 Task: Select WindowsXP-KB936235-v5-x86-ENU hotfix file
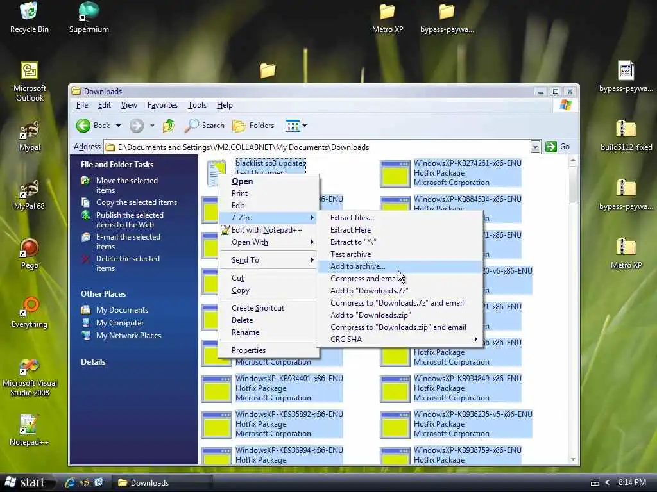456,424
